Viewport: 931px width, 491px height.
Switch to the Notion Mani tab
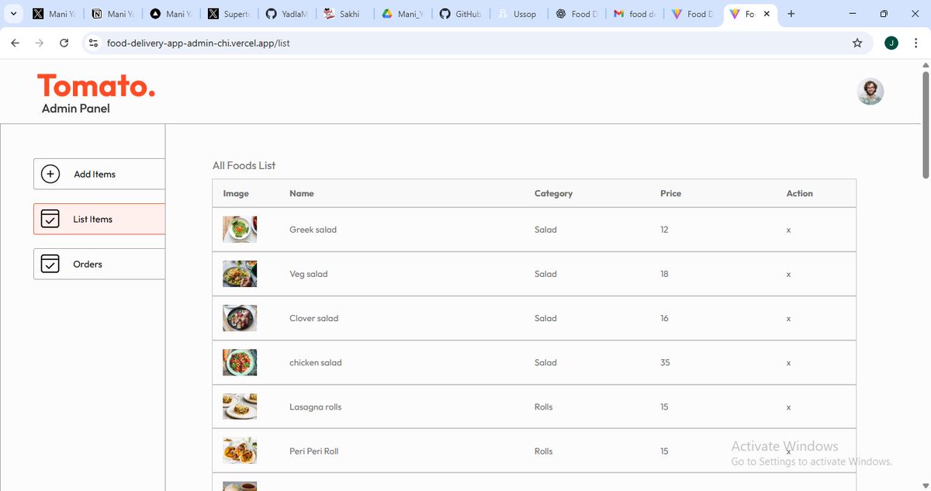coord(112,14)
